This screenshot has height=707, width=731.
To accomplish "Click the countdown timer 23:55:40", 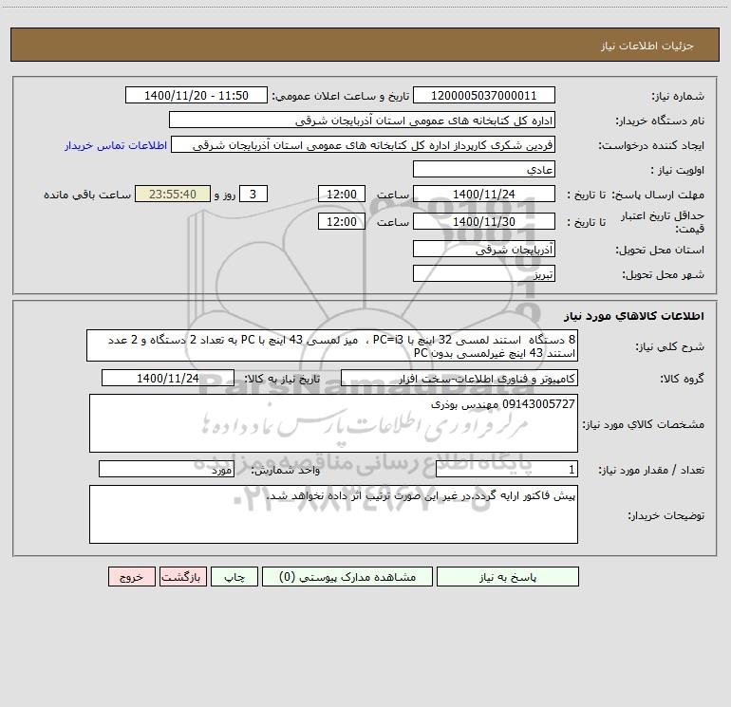I will click(x=173, y=194).
